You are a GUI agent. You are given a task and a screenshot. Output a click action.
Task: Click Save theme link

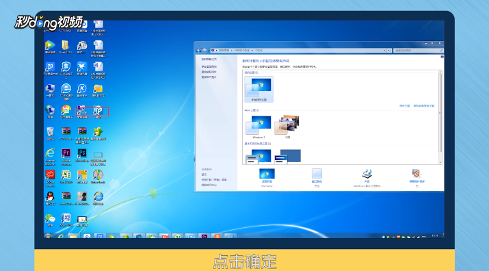tap(404, 106)
